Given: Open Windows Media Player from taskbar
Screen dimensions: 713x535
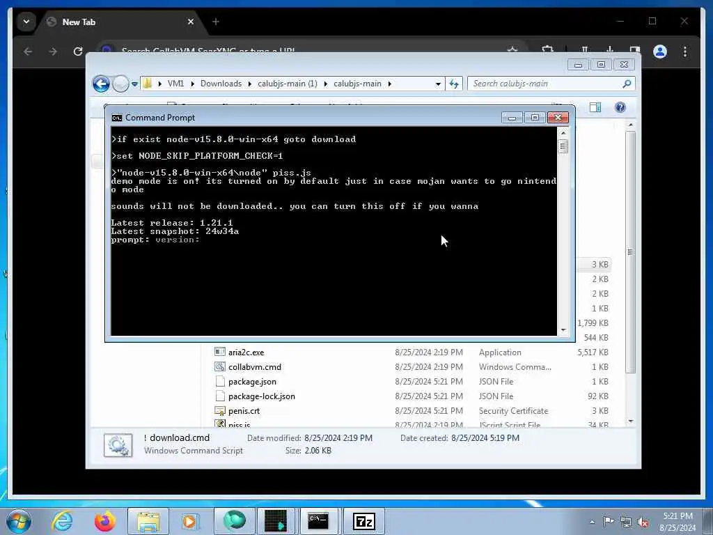Looking at the screenshot, I should pos(189,521).
